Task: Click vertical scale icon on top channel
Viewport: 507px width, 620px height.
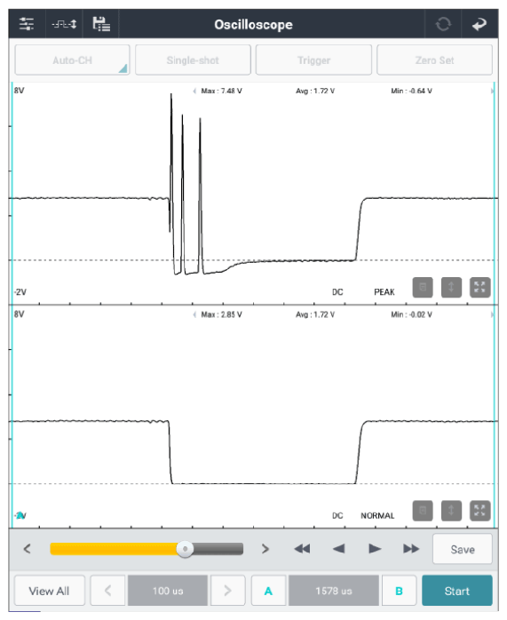Action: click(x=451, y=288)
